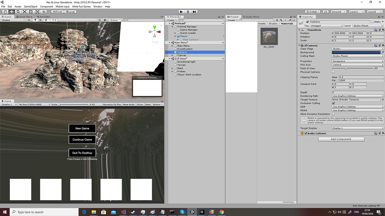Enable the Physical Camera checkbox

(x=333, y=72)
